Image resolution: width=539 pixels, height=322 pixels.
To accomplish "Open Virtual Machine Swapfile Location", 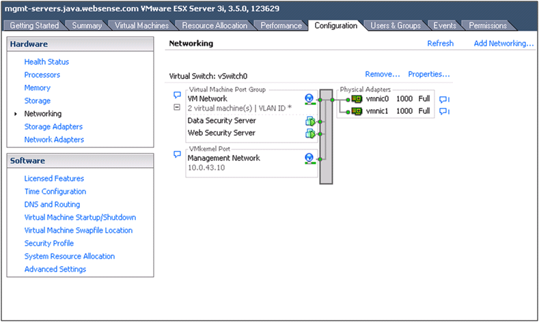I will 79,231.
